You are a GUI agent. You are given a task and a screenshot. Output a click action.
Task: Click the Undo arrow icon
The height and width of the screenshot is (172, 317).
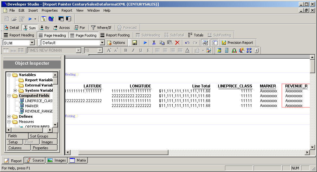187,43
